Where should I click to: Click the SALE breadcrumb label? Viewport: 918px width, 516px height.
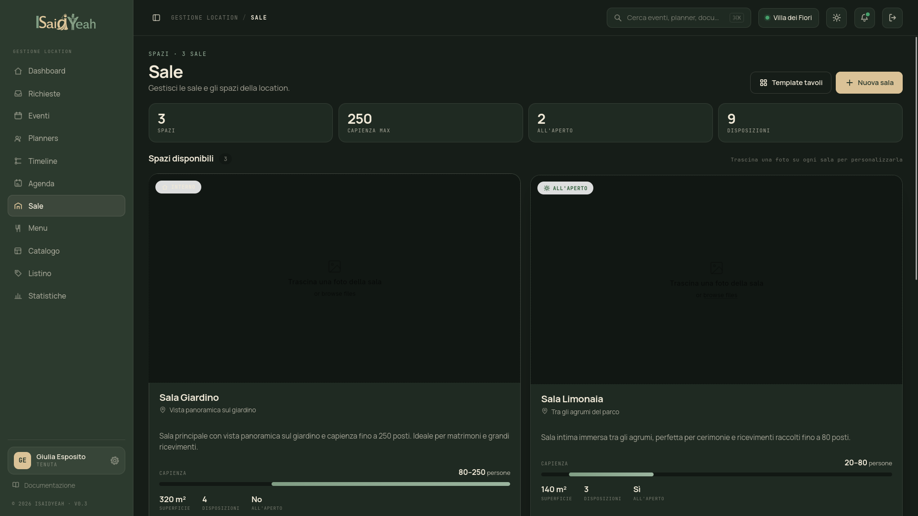[x=259, y=18]
